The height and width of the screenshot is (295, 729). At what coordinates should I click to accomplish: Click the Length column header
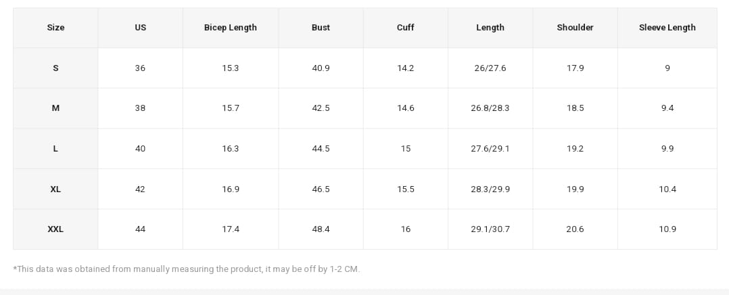[490, 28]
